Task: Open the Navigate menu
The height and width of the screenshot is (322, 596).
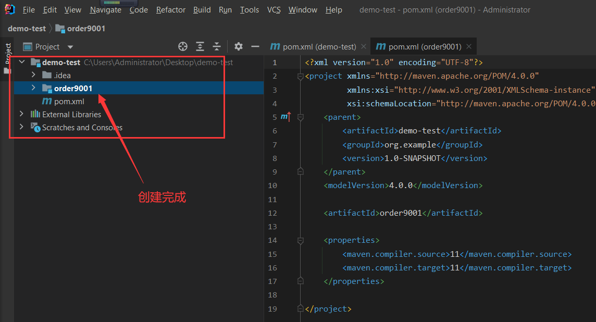Action: coord(106,10)
